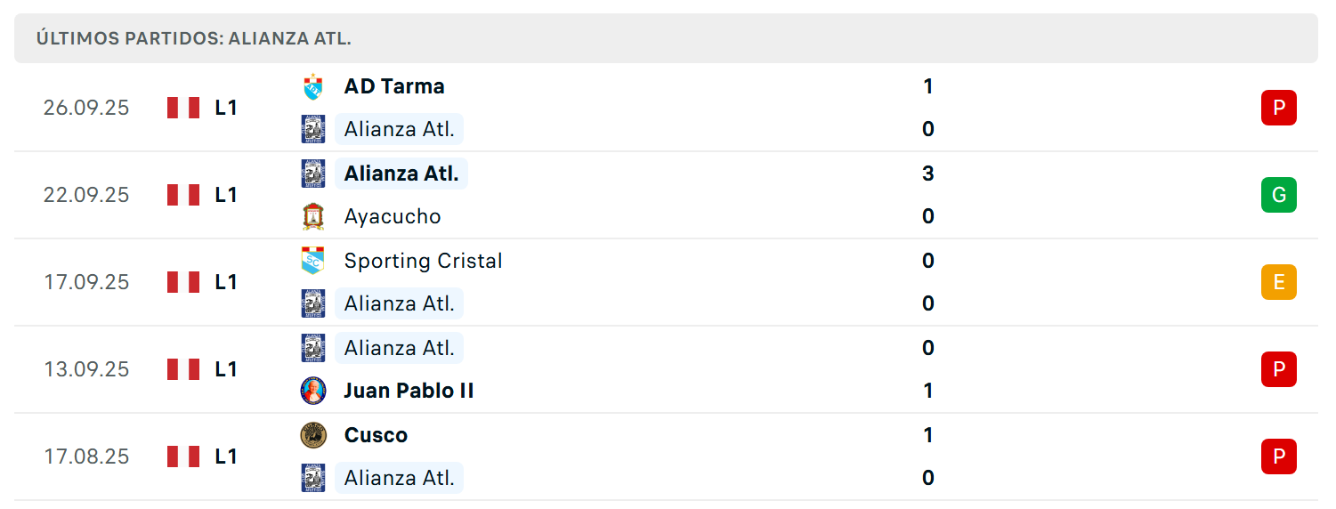The width and height of the screenshot is (1336, 509).
Task: Click the Juan Pablo II club crest
Action: click(312, 391)
